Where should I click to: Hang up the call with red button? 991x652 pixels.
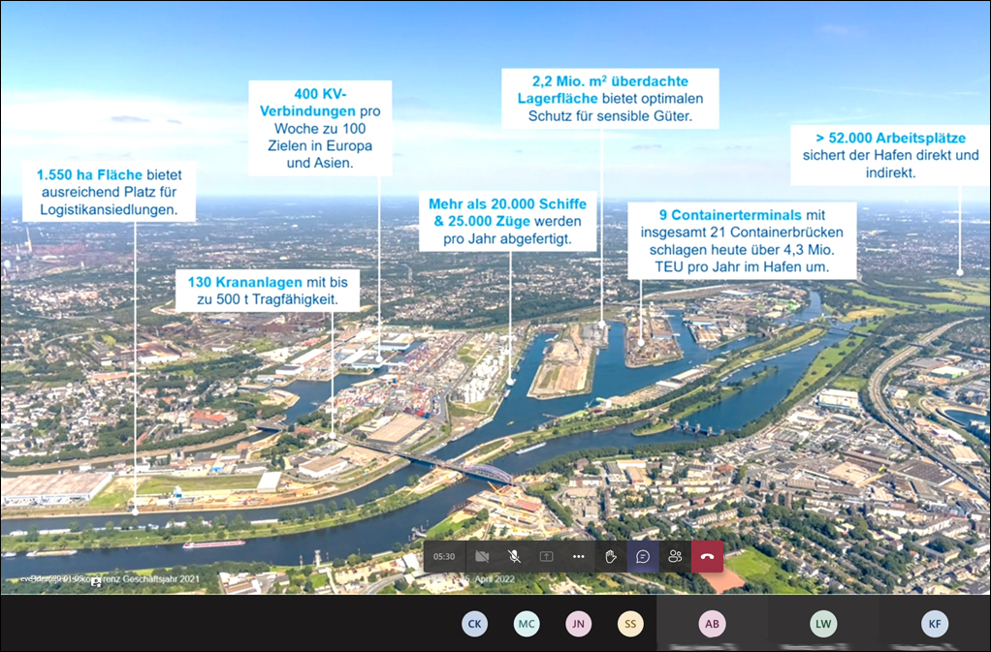tap(708, 556)
